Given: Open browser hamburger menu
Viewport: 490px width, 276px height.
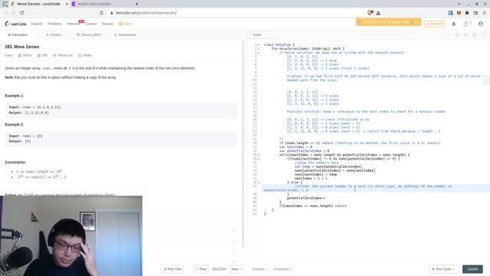Looking at the screenshot, I should (484, 13).
